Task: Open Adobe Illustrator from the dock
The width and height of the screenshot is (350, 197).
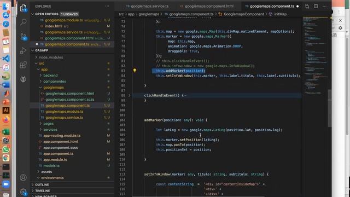Action: 6,111
